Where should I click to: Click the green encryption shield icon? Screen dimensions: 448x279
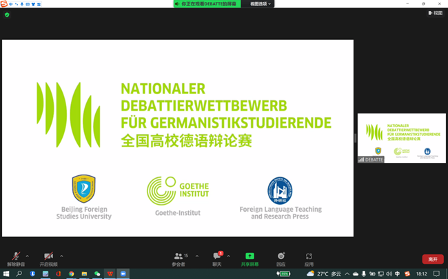point(7,15)
